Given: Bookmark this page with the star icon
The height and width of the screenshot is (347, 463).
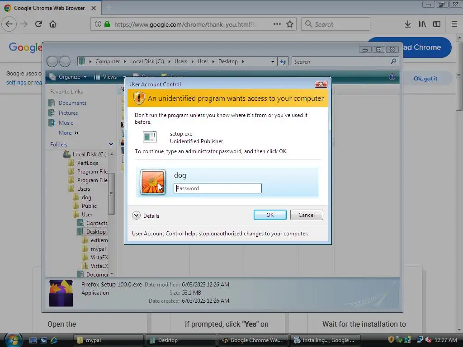Looking at the screenshot, I should [290, 24].
